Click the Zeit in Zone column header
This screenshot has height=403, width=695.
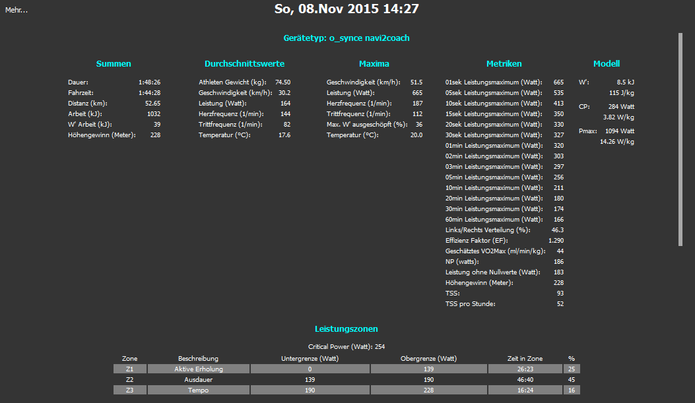[525, 359]
